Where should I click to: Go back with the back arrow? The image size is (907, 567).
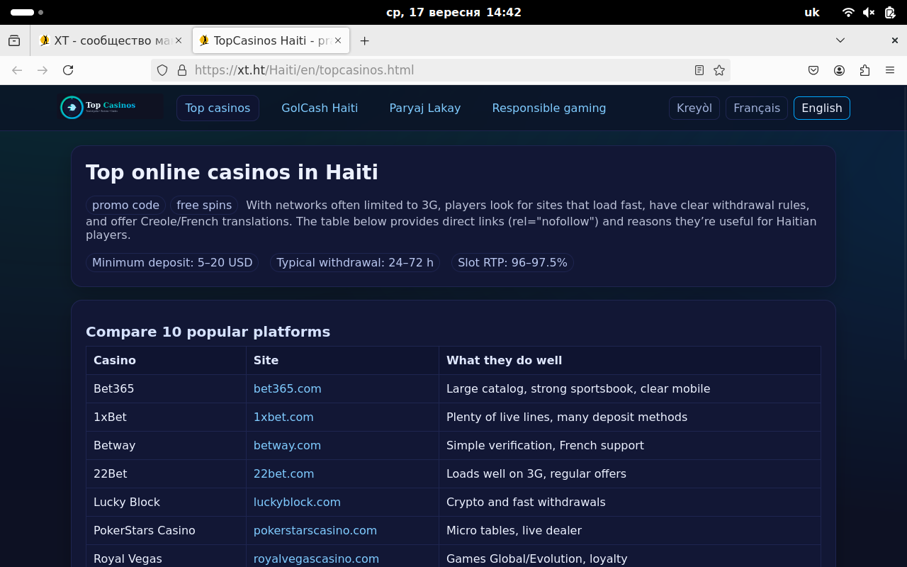(x=17, y=70)
